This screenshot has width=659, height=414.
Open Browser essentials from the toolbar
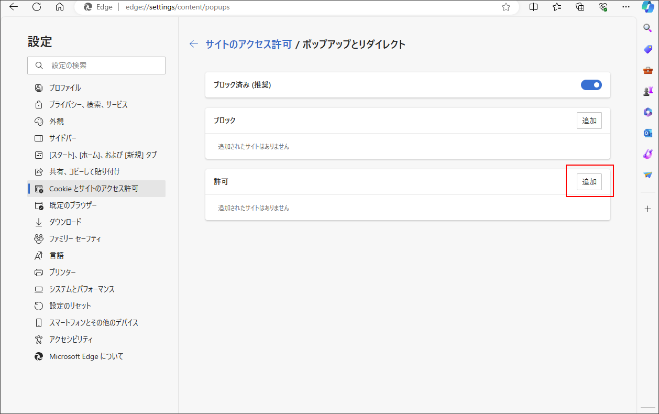point(602,6)
